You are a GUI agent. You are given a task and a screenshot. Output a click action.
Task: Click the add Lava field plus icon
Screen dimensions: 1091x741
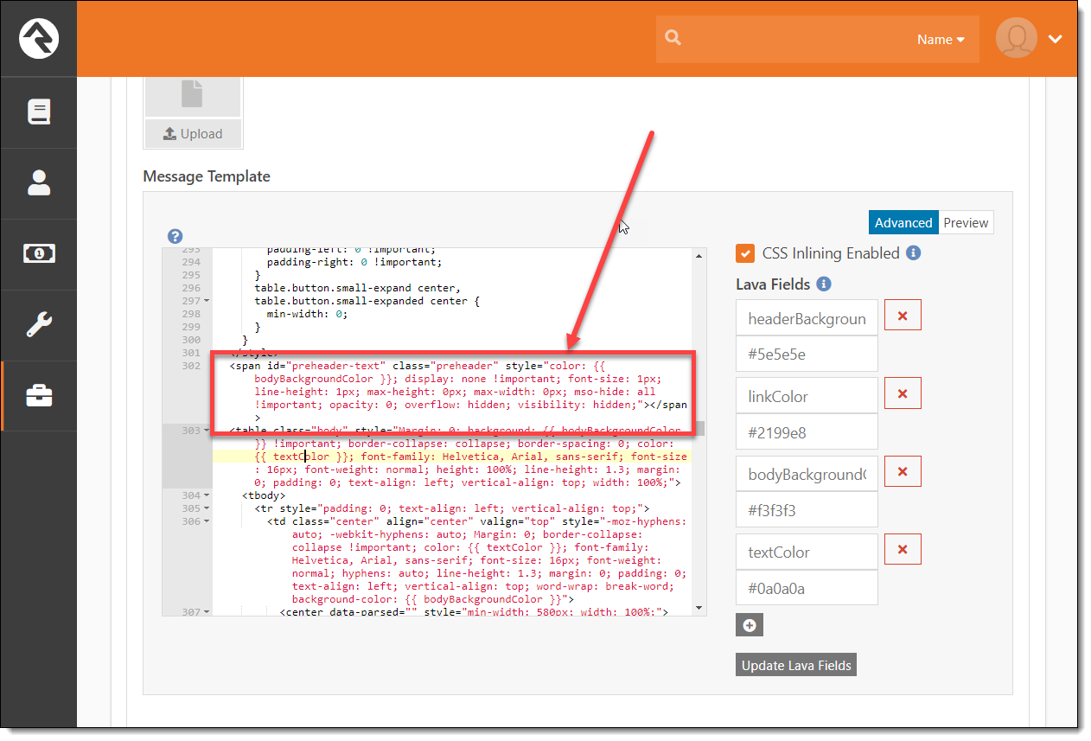(x=750, y=625)
